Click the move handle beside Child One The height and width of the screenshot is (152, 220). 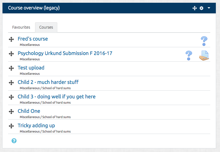(x=11, y=111)
